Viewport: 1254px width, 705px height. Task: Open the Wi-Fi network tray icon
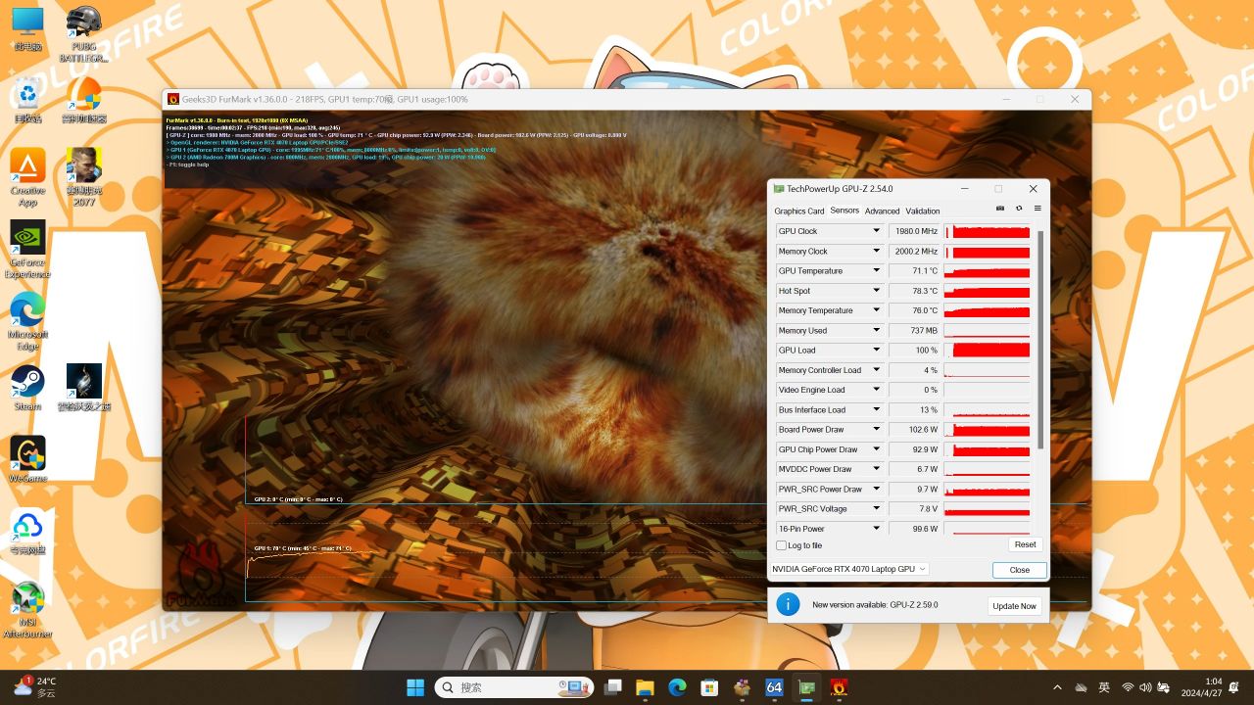coord(1128,687)
